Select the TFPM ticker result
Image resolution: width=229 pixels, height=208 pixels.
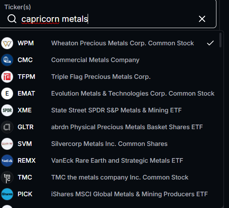(109, 77)
